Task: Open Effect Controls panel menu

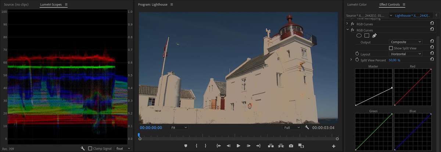Action: [404, 5]
